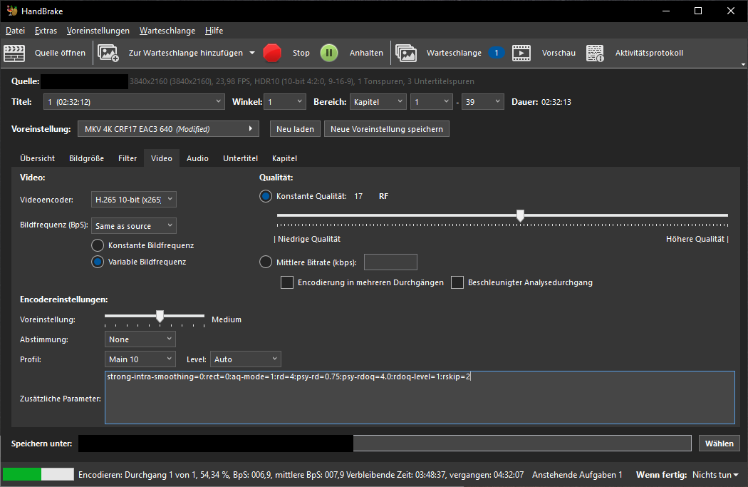This screenshot has width=748, height=487.
Task: Select Konstante Qualität radio button
Action: coord(266,196)
